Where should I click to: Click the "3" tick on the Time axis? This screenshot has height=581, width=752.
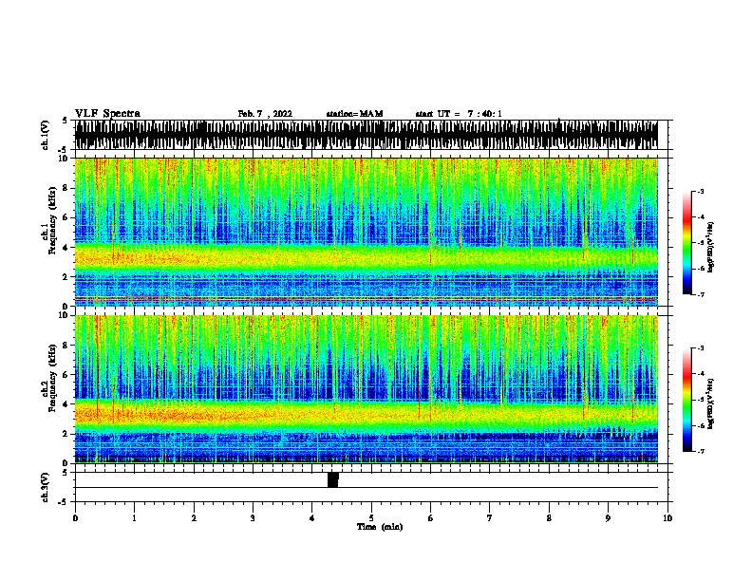click(x=253, y=518)
